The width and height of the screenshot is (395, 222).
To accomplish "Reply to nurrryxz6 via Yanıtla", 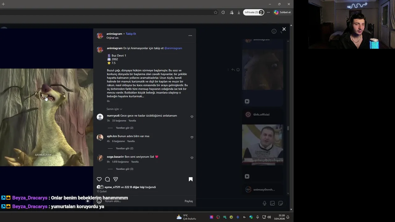I will [x=132, y=121].
